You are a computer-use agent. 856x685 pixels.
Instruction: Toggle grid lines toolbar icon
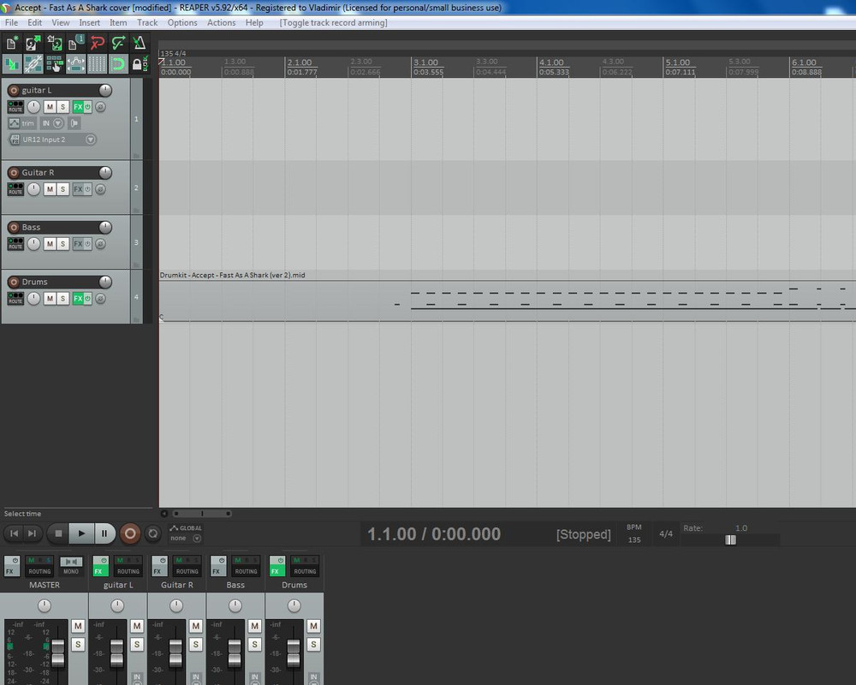coord(97,64)
